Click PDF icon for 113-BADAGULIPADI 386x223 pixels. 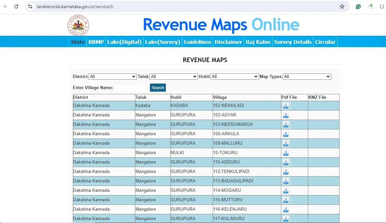tap(286, 181)
